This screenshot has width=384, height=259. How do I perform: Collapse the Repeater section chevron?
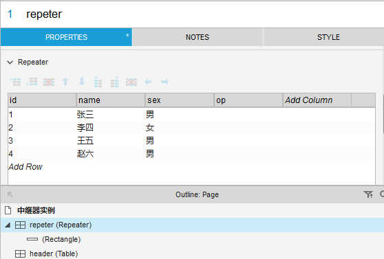tap(10, 63)
